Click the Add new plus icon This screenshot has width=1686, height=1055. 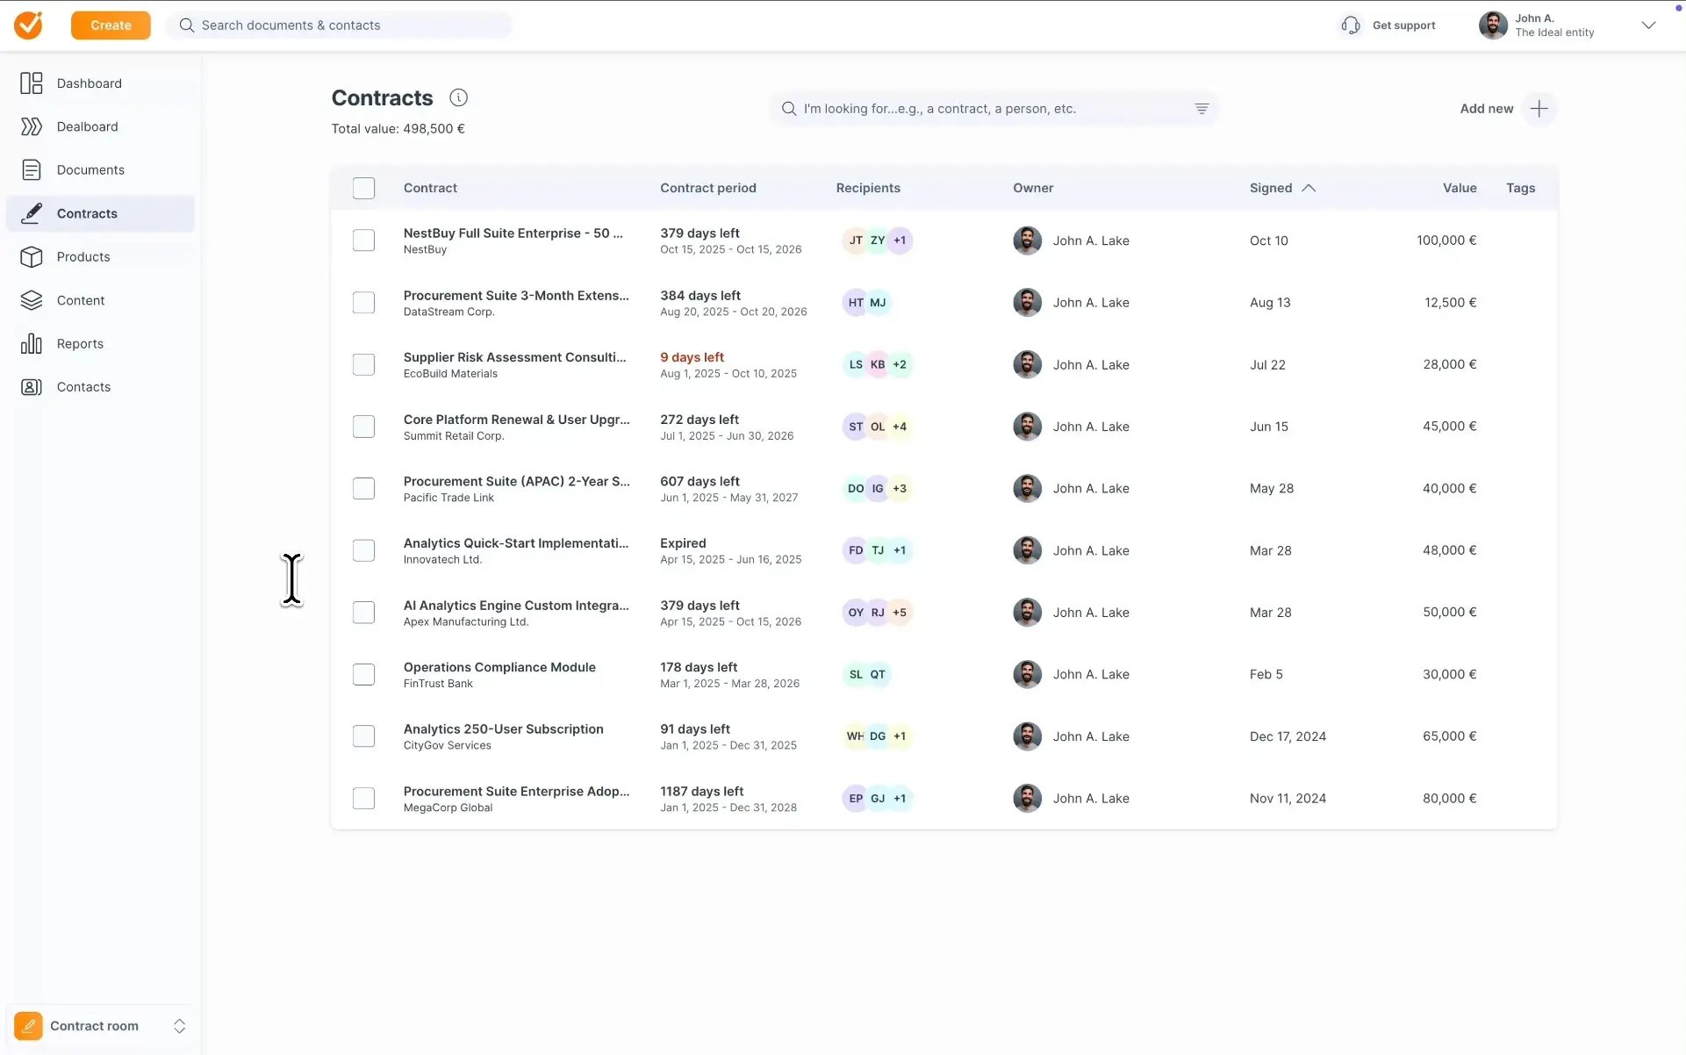coord(1539,109)
